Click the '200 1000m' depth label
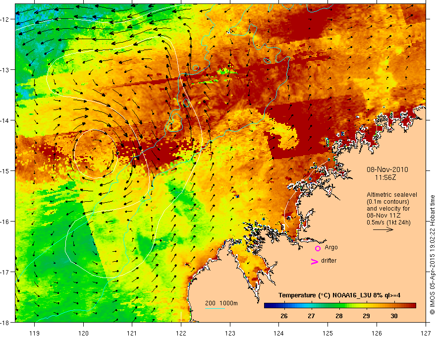This screenshot has width=436, height=337. (221, 303)
